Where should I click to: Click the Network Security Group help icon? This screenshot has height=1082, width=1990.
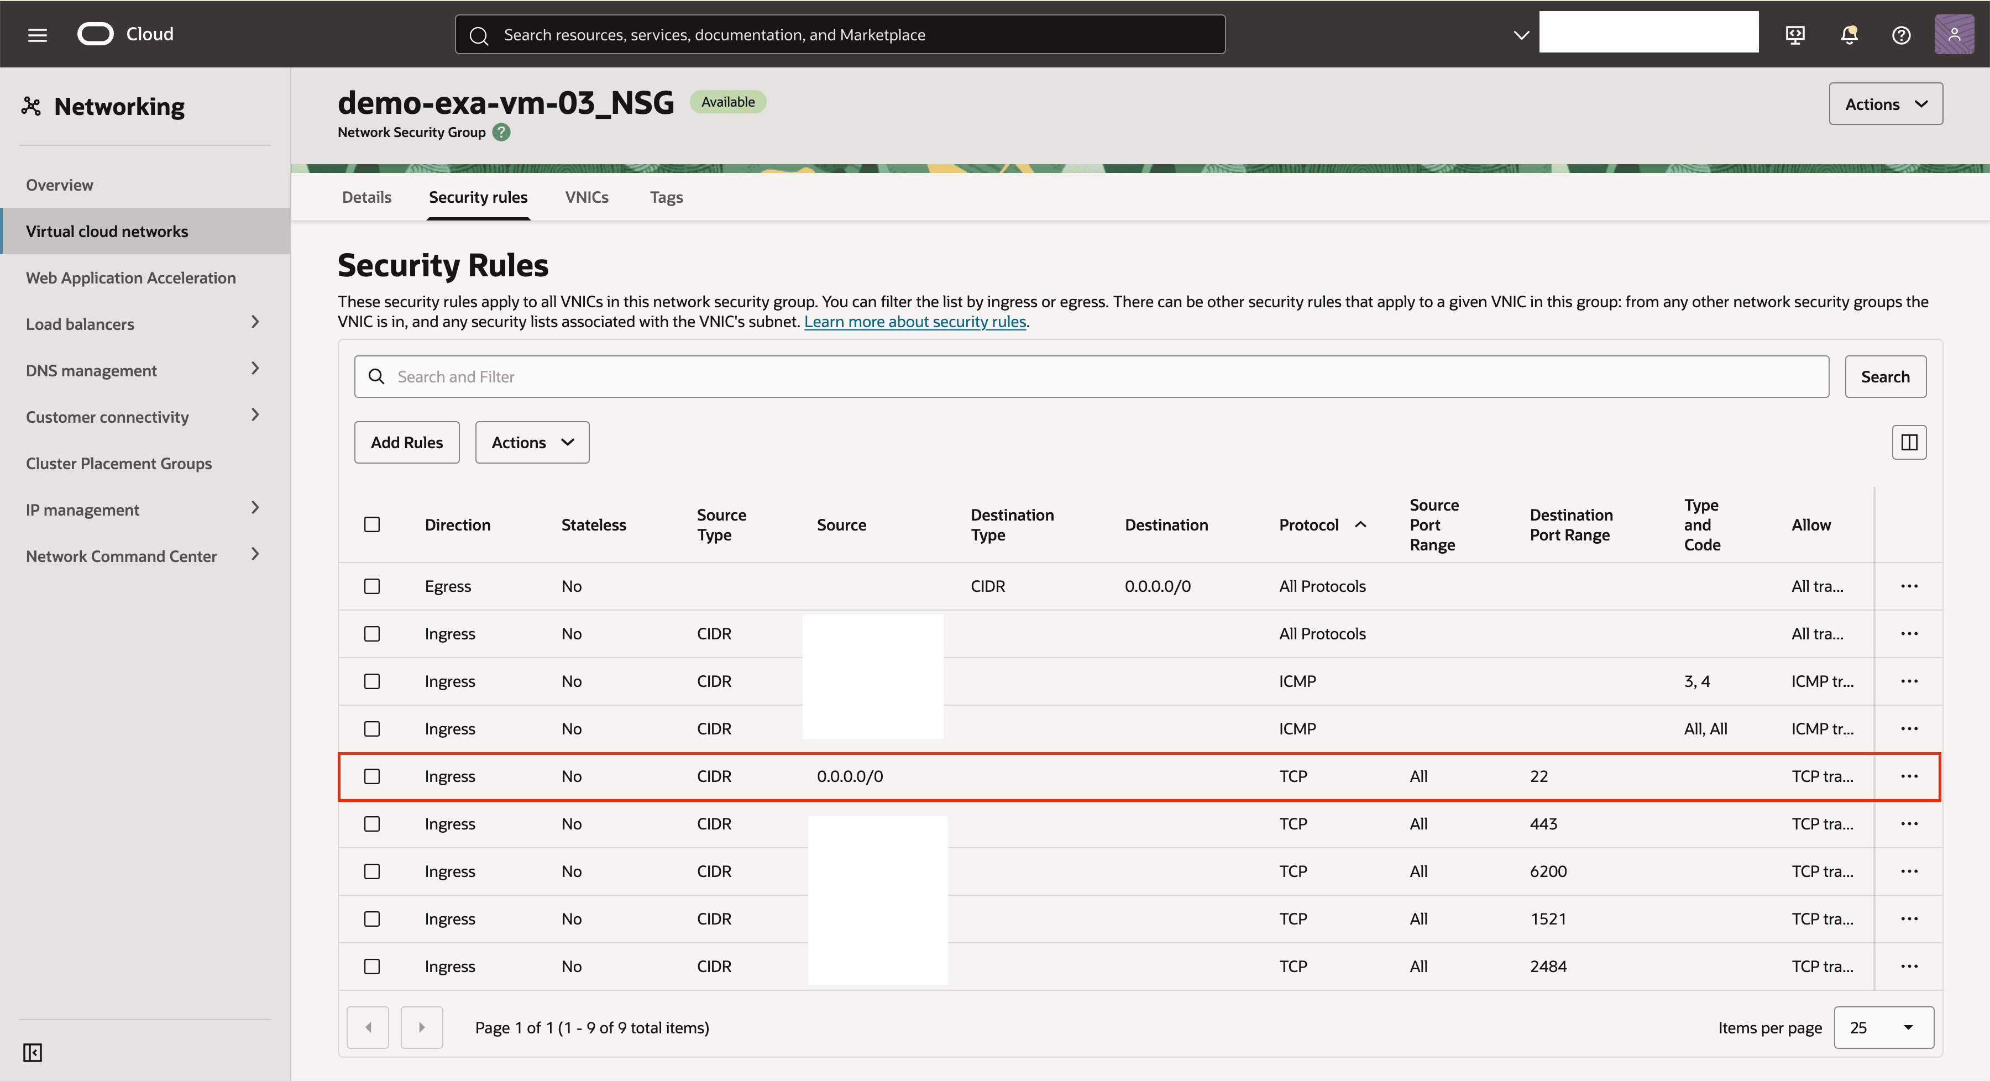click(501, 132)
